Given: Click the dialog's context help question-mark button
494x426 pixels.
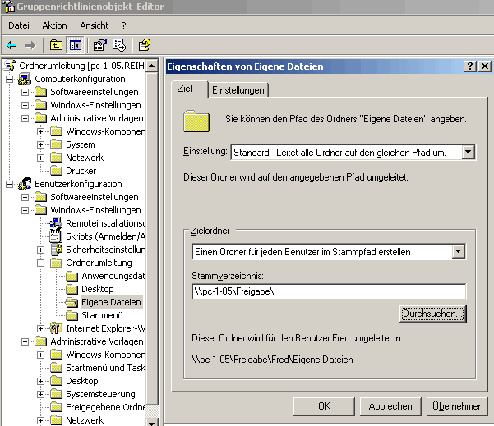Looking at the screenshot, I should click(469, 66).
